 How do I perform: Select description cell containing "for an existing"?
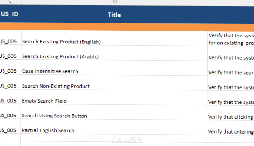(231, 39)
